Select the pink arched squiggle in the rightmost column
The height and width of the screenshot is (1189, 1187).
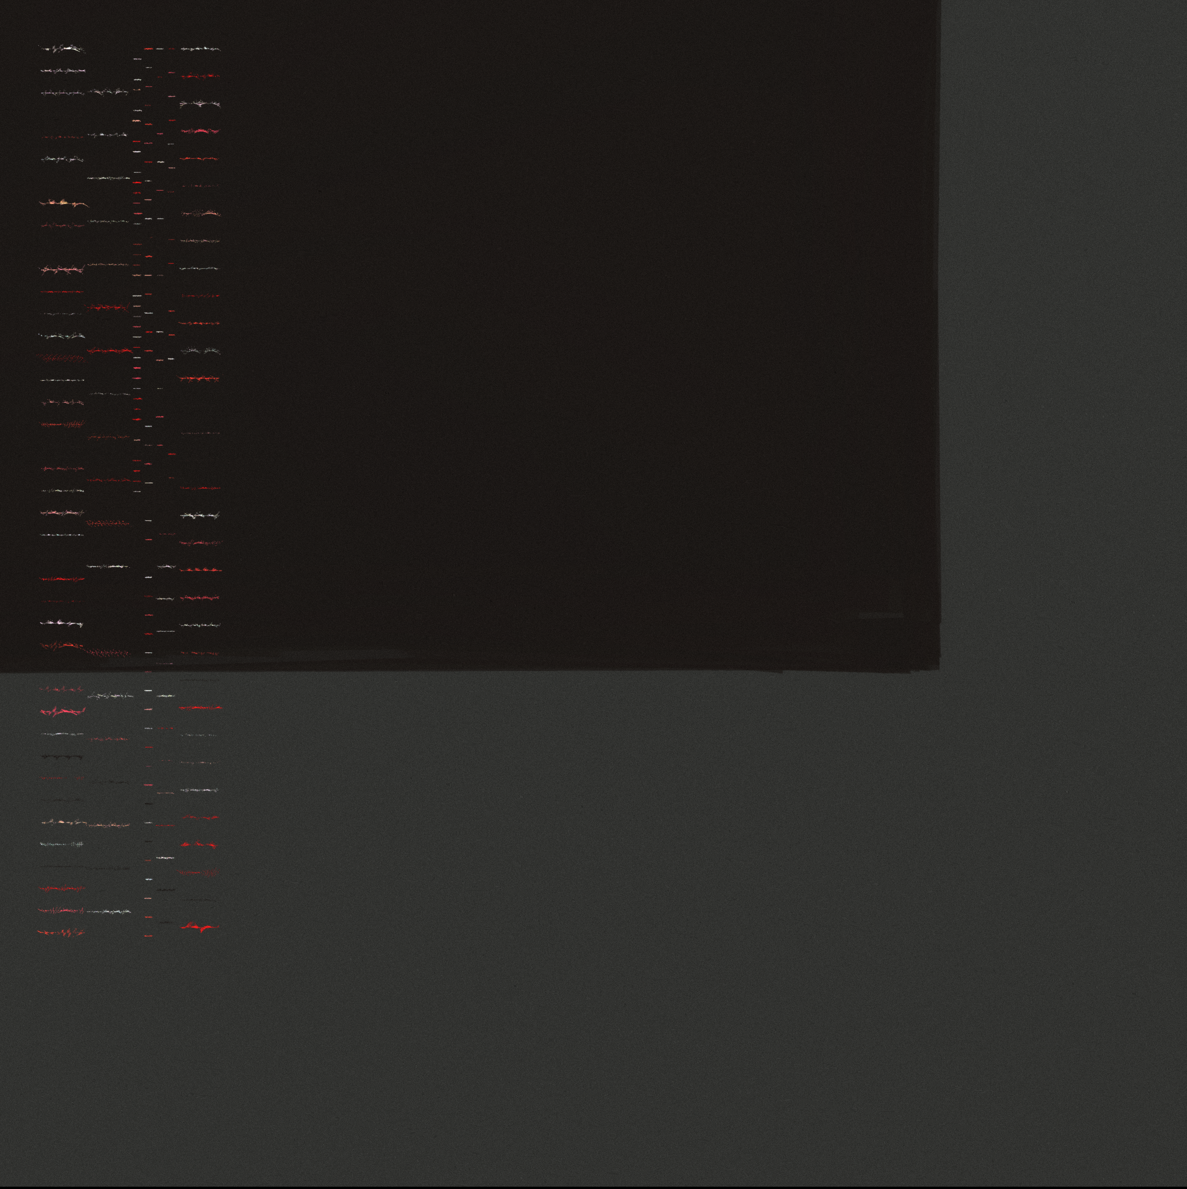tap(200, 131)
